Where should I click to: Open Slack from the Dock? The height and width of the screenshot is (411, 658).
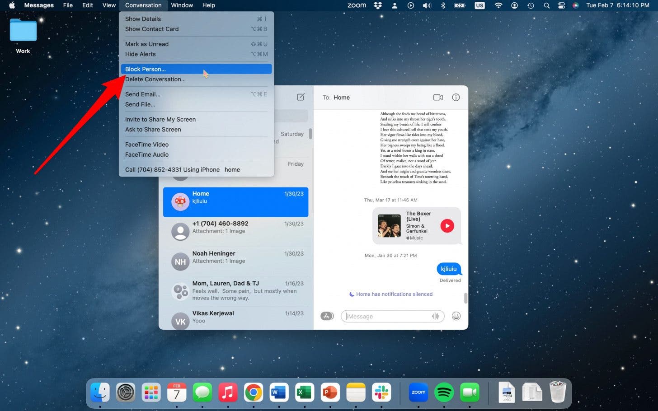(x=381, y=392)
